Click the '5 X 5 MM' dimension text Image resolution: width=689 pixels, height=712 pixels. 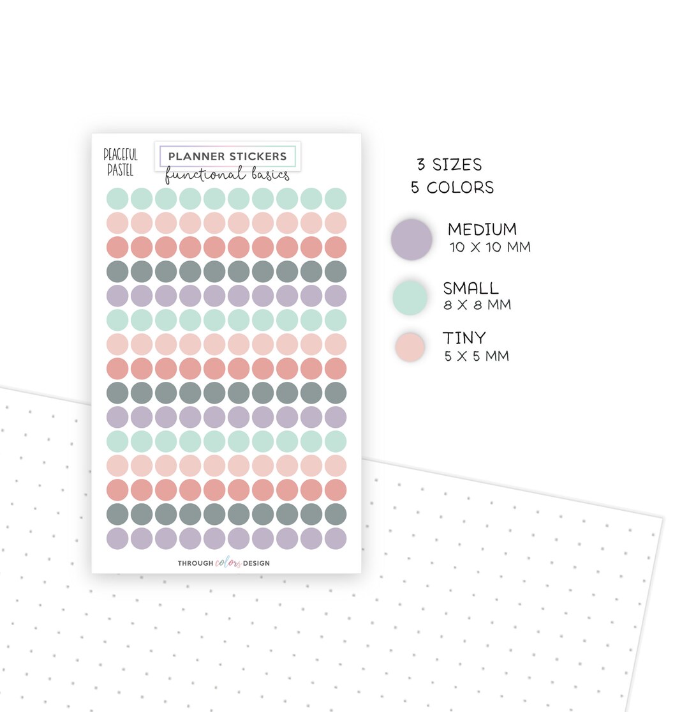tap(477, 356)
